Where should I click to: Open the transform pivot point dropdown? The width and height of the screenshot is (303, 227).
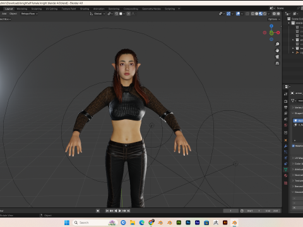pos(110,14)
